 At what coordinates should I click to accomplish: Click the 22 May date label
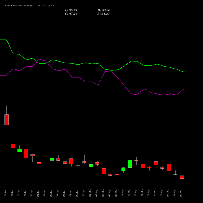point(181,193)
